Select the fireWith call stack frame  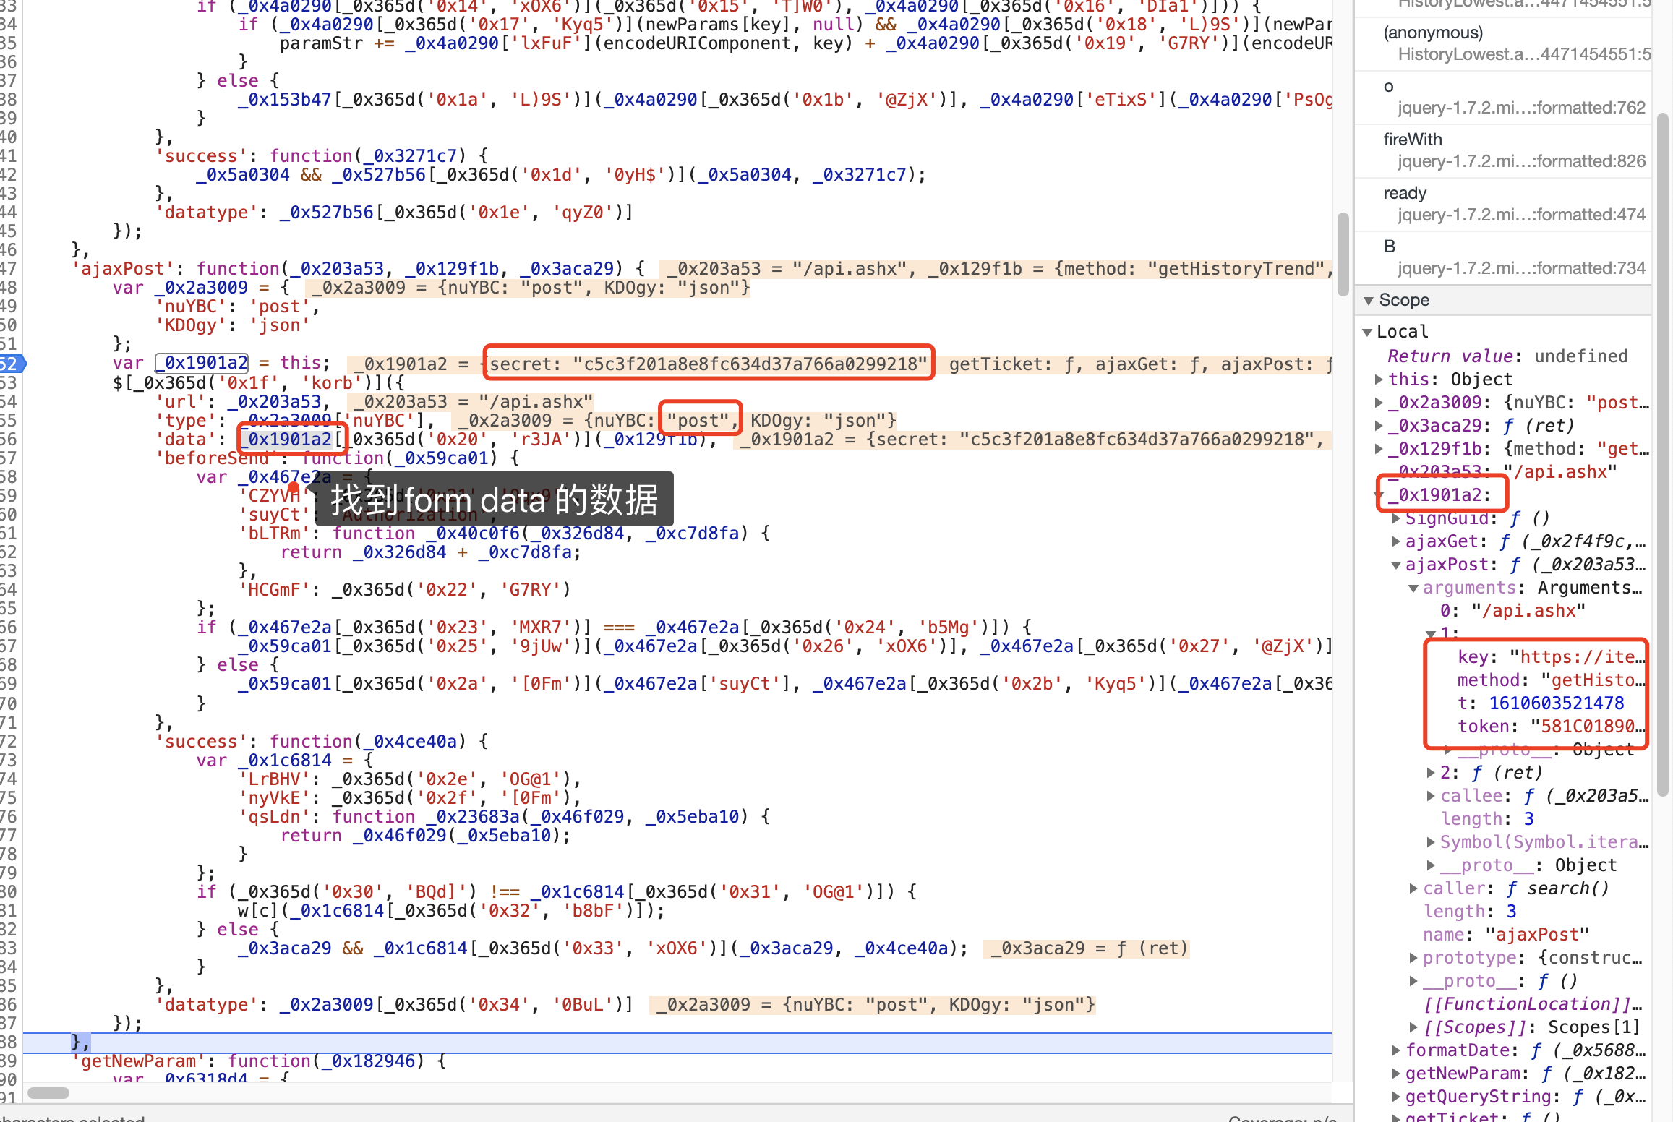coord(1412,140)
